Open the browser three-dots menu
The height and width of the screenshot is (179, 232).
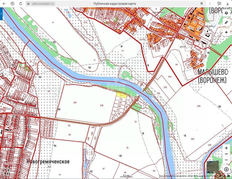coord(210,3)
